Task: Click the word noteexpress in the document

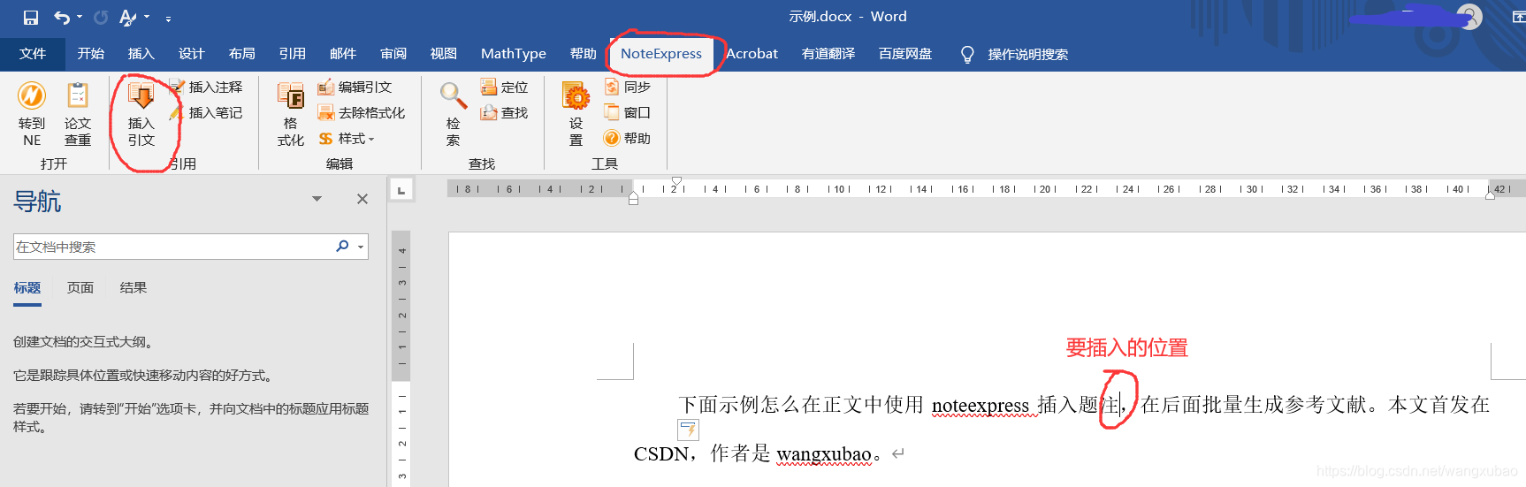Action: click(980, 405)
